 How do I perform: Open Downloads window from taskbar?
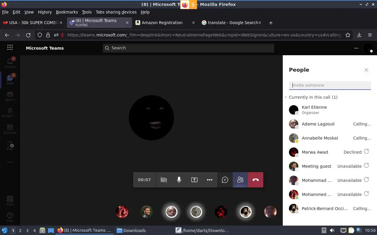(x=131, y=231)
